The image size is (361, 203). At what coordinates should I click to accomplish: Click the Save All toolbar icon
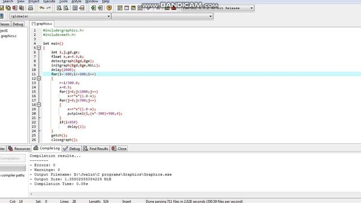[x=8, y=8]
